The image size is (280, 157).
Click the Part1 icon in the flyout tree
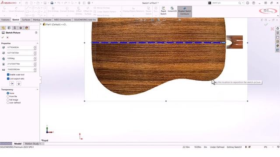44,24
